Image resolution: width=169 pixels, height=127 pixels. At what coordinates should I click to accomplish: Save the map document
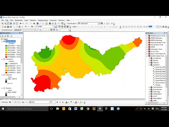(x=8, y=26)
